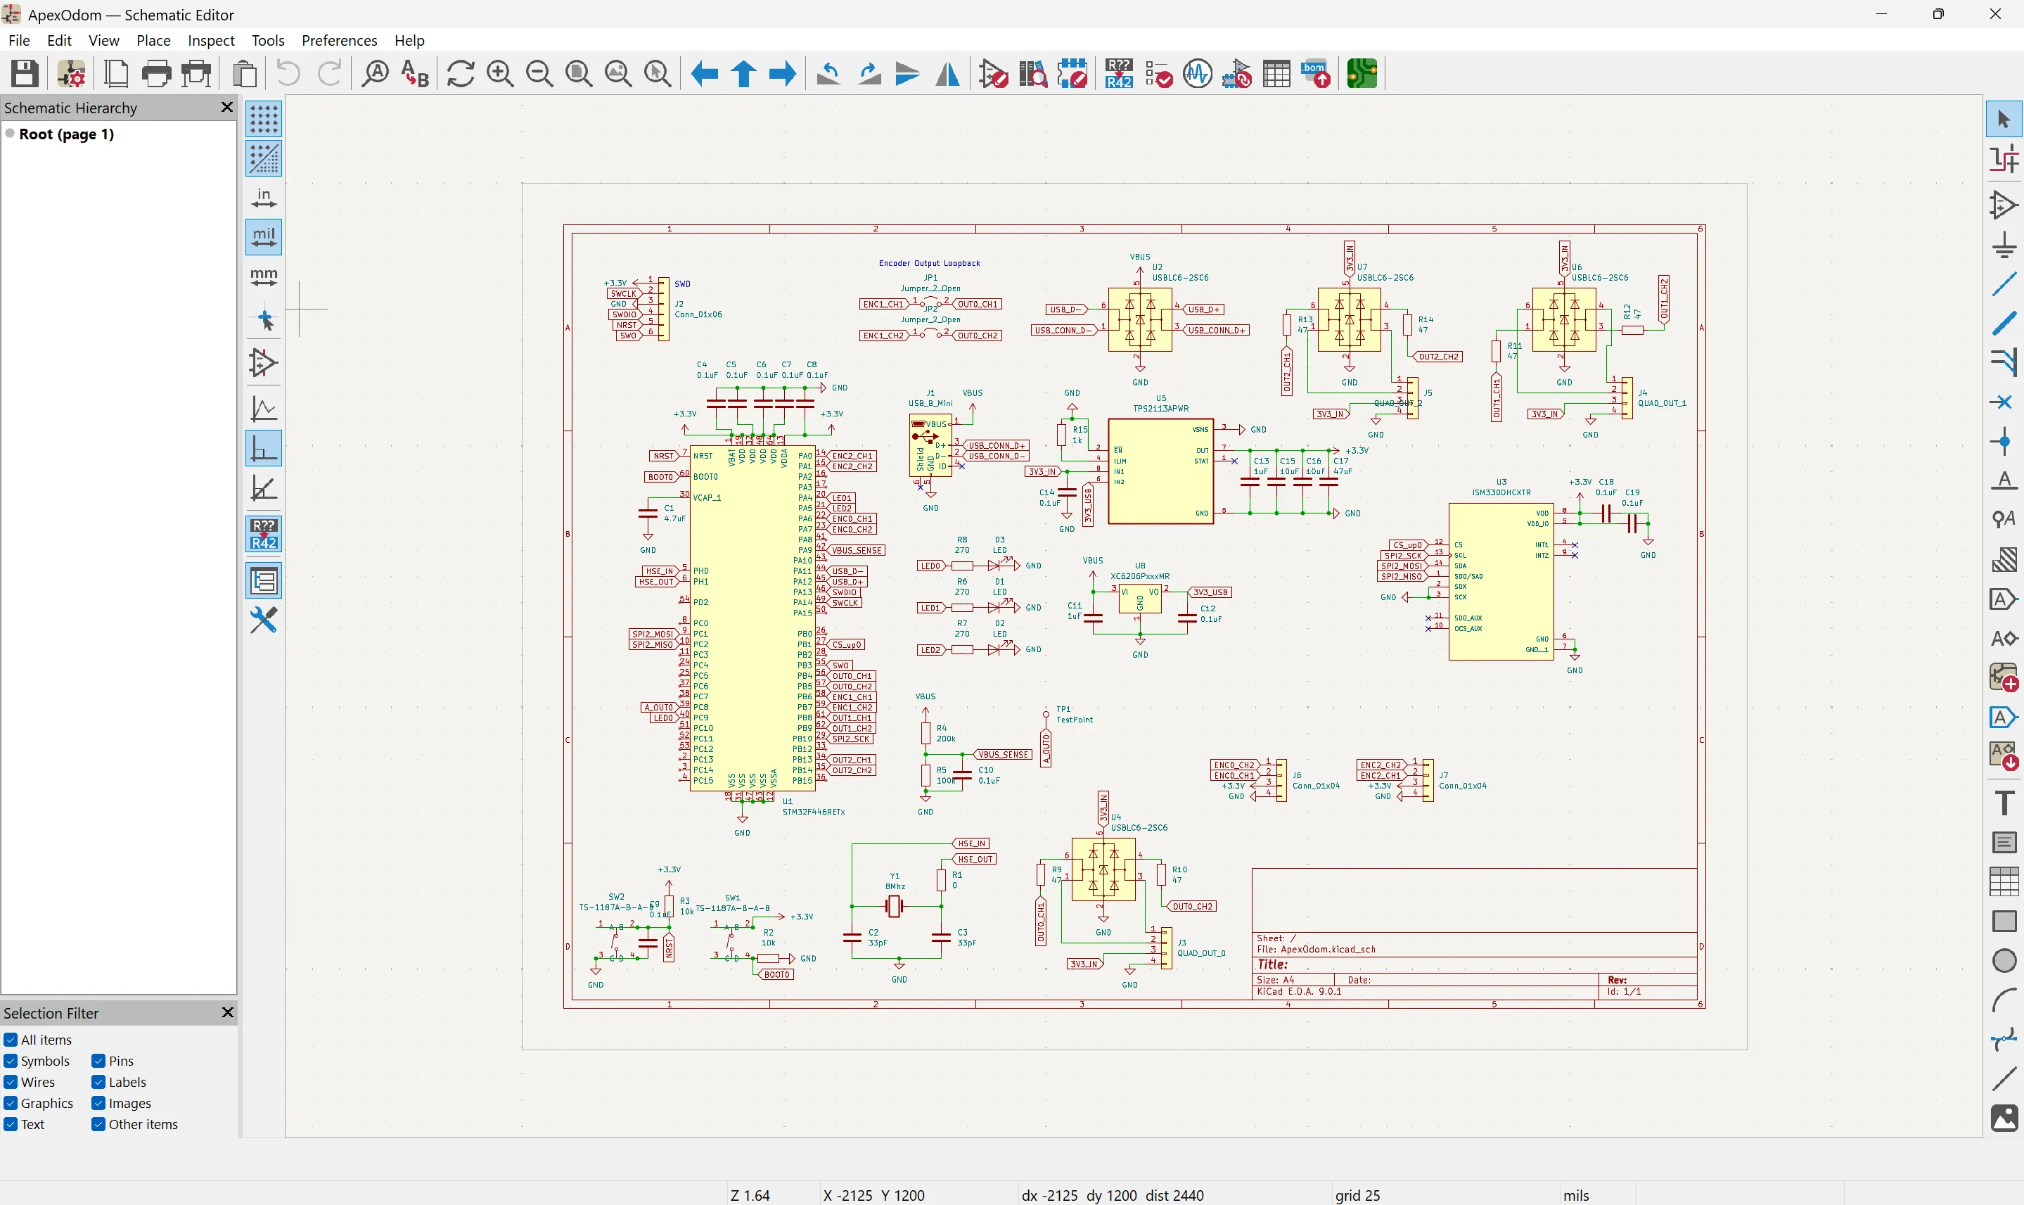Viewport: 2024px width, 1205px height.
Task: Navigate forward with the right blue arrow
Action: pos(782,74)
